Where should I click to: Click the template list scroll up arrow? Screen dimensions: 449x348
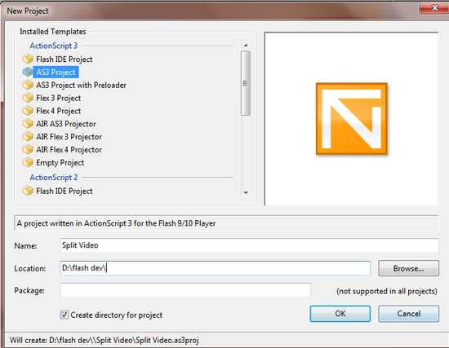point(246,45)
